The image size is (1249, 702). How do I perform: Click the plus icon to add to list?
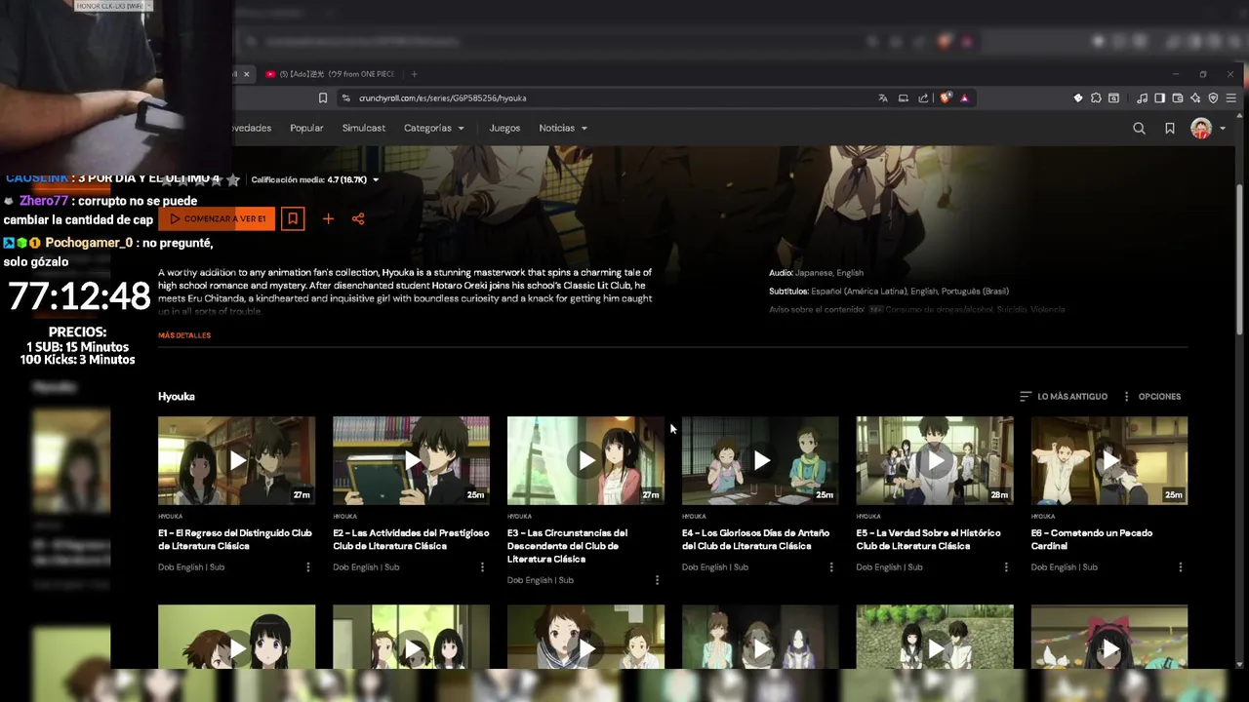pyautogui.click(x=328, y=218)
